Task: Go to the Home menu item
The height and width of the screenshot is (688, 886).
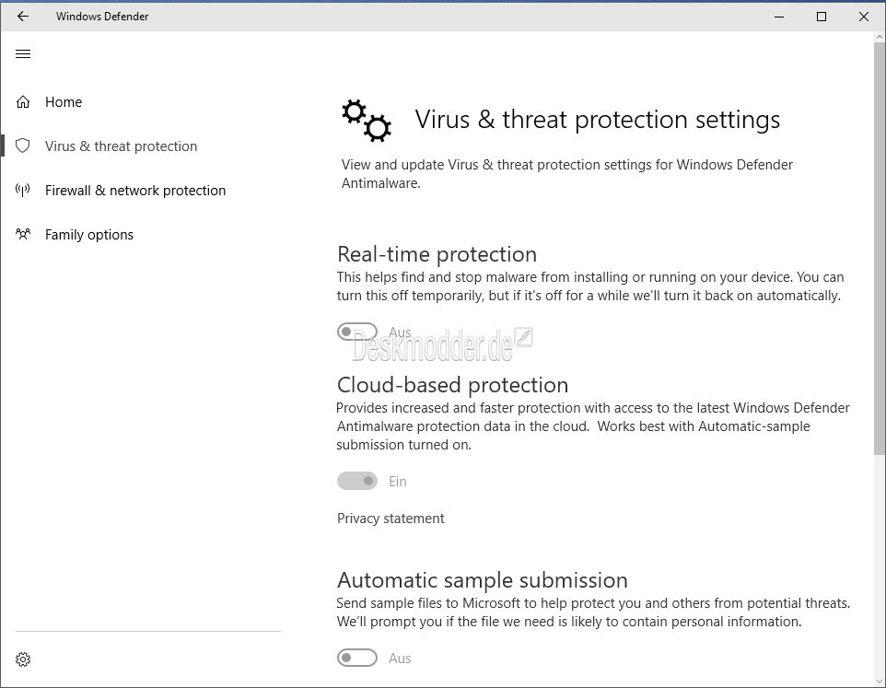Action: point(64,101)
